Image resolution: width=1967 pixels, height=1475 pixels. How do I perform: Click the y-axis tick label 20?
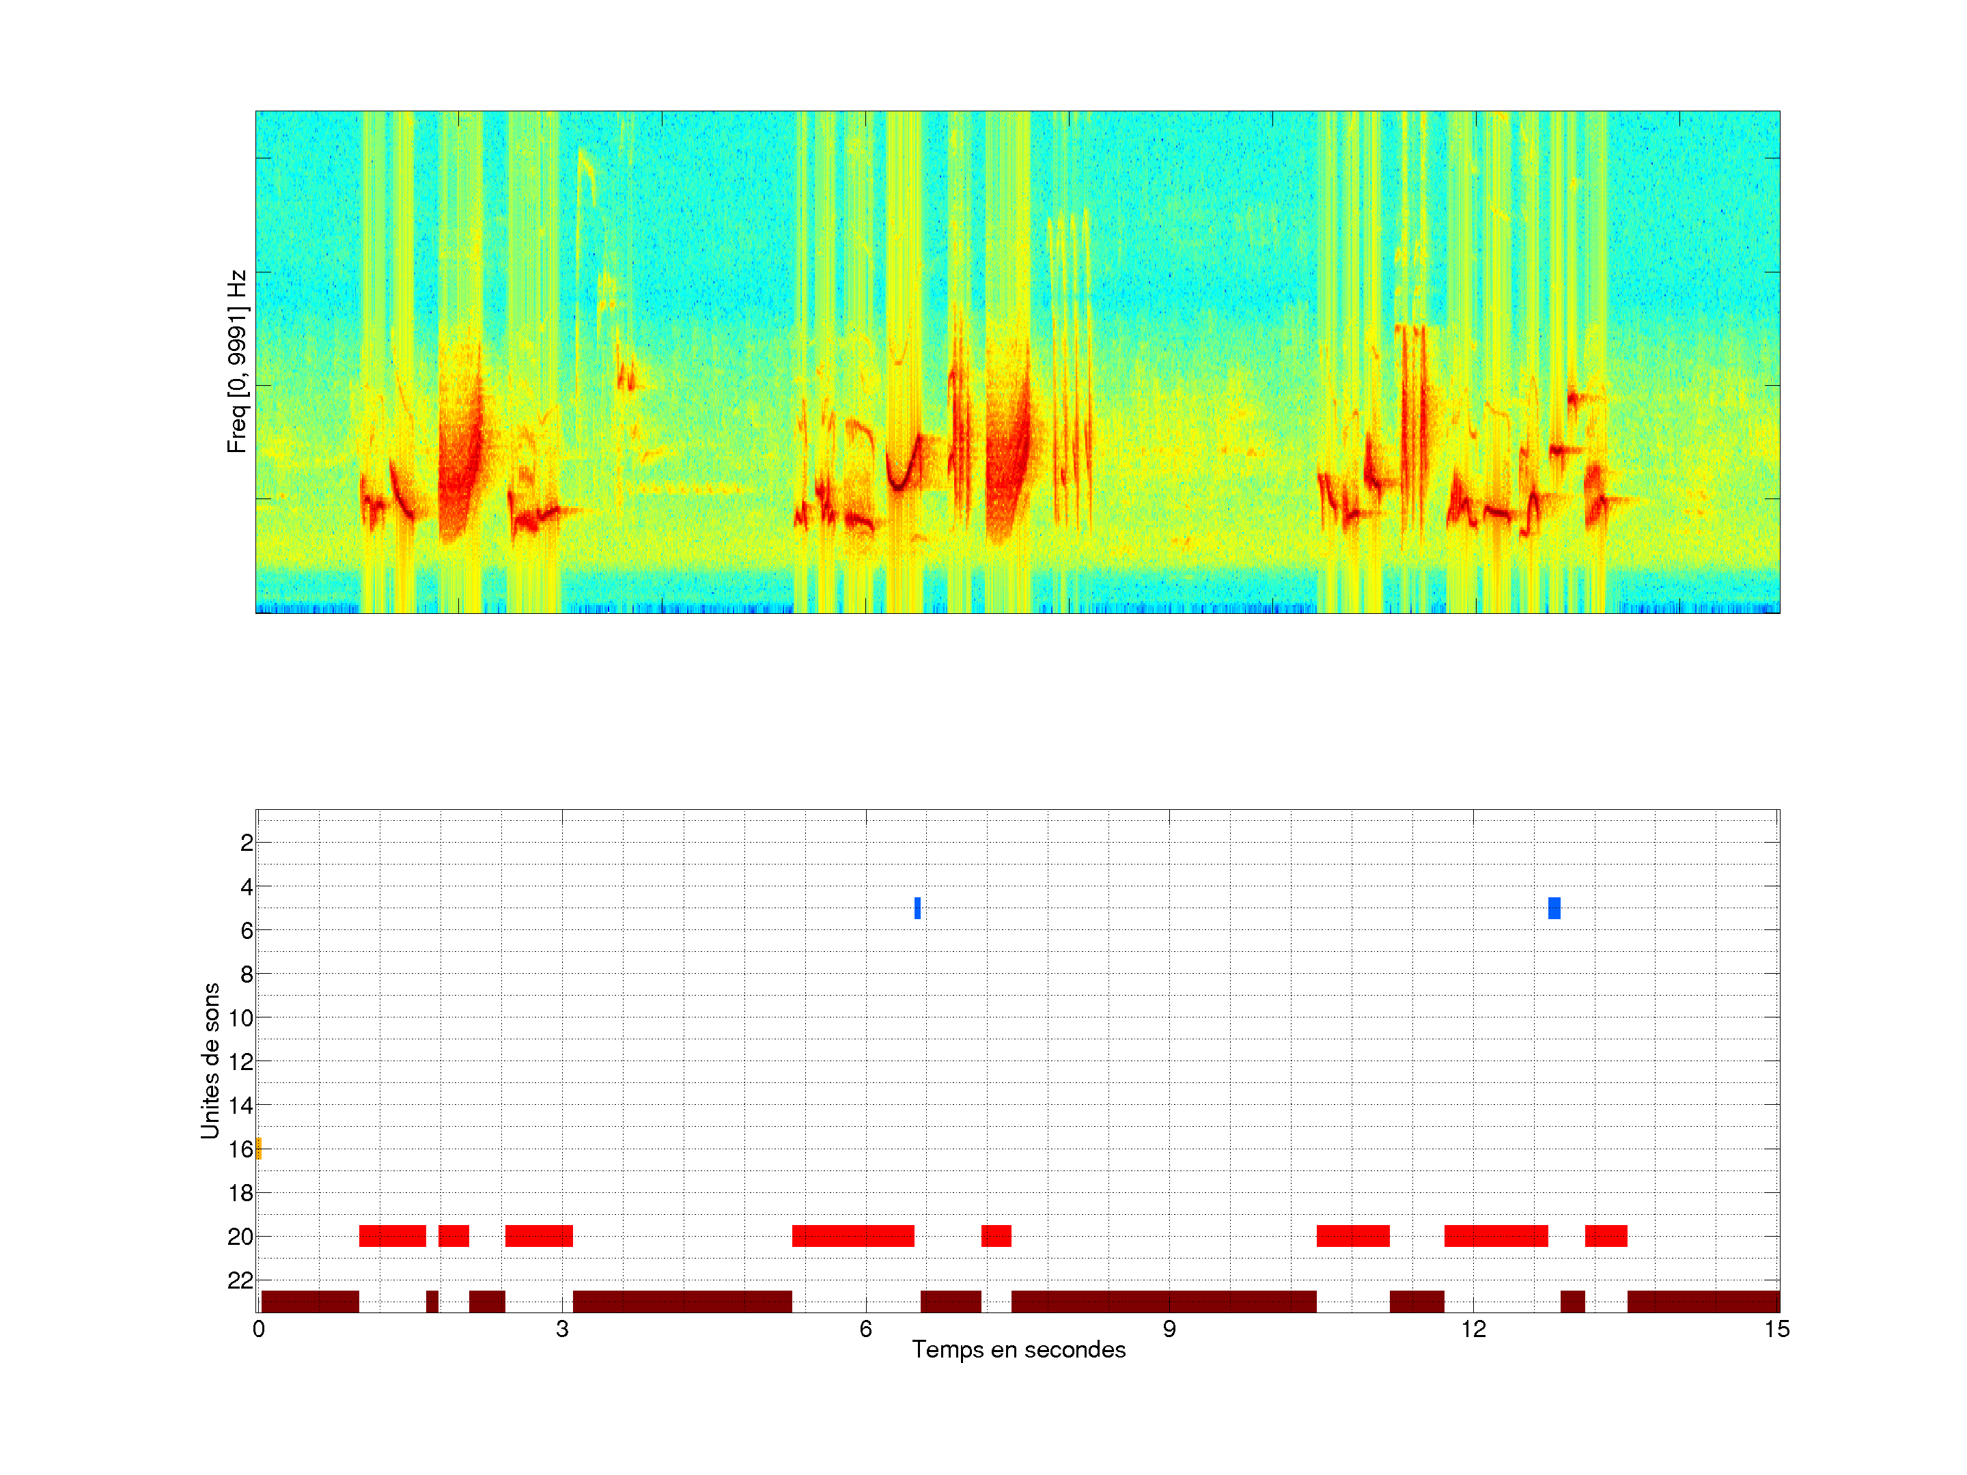(240, 1237)
